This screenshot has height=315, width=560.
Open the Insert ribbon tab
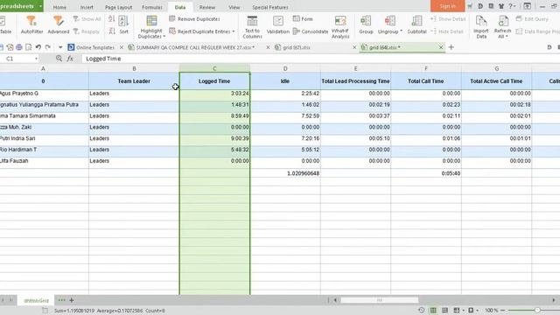87,7
